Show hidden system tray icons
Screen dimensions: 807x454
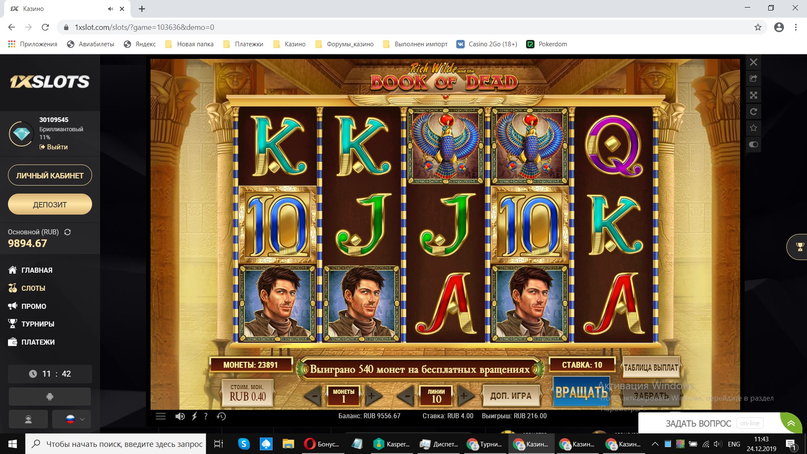coord(655,444)
